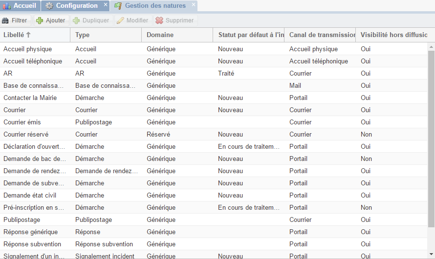Select the Courrier réservé row
The height and width of the screenshot is (259, 435).
[x=26, y=134]
